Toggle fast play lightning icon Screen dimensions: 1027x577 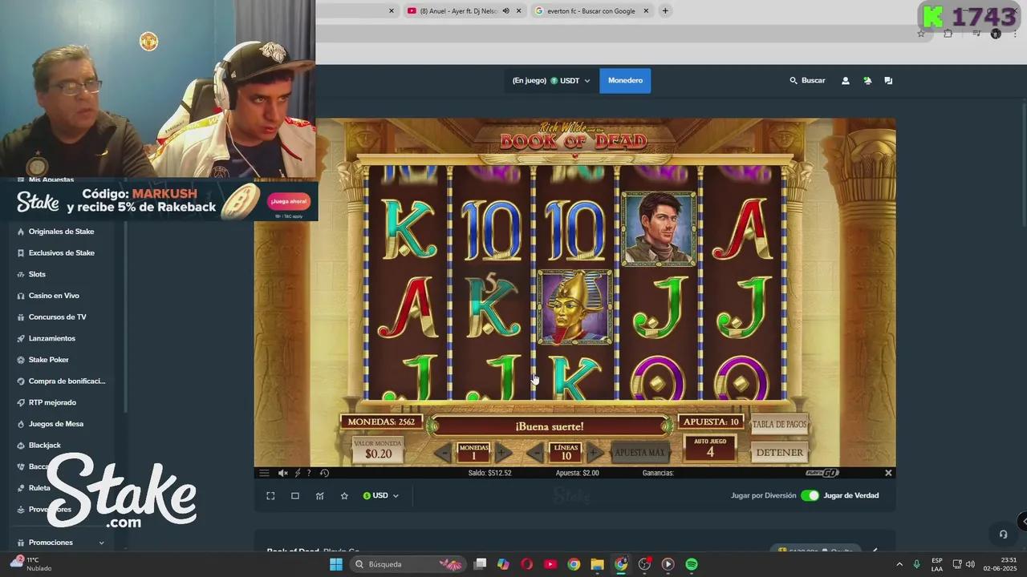tap(297, 473)
